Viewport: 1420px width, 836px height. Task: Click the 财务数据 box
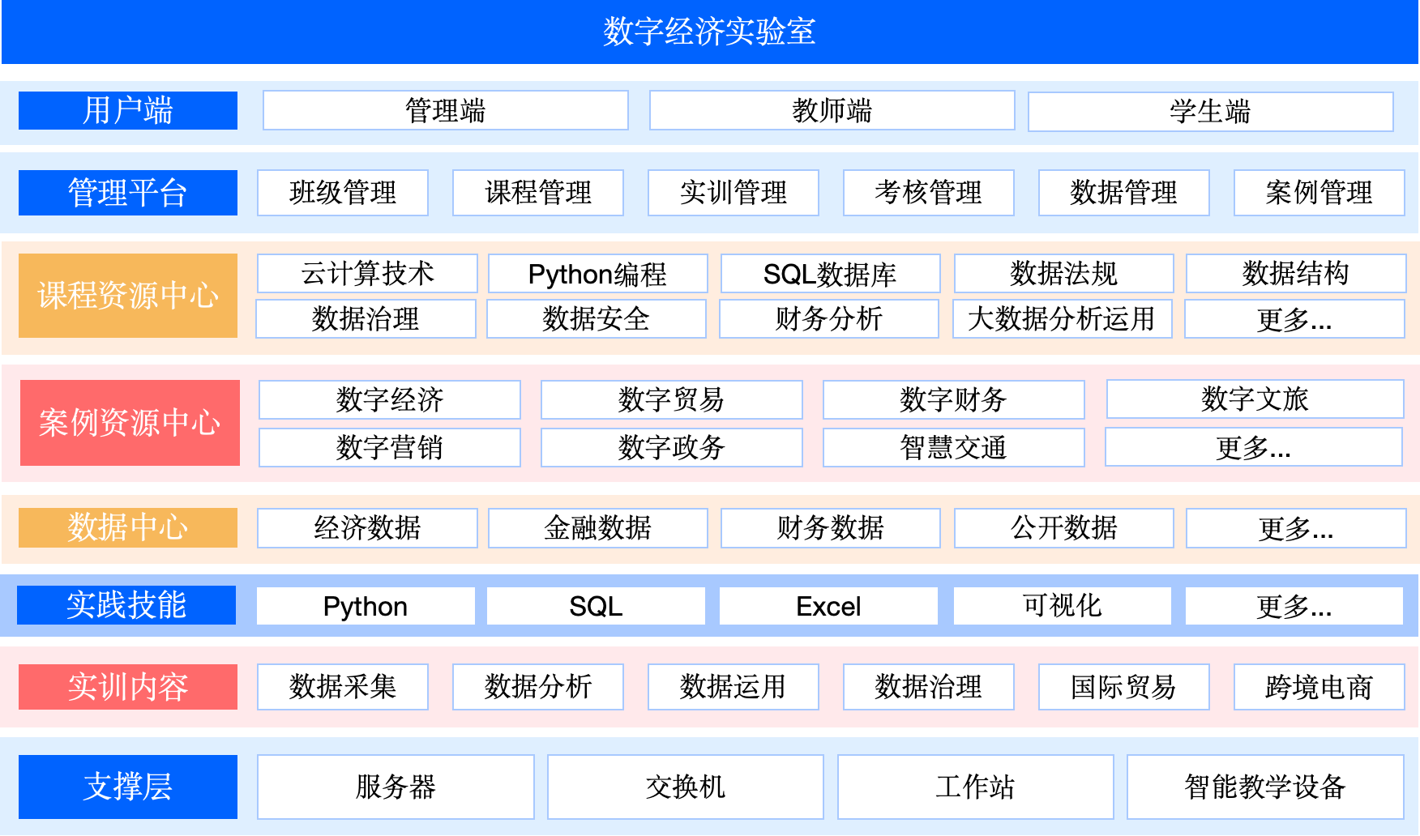click(831, 528)
